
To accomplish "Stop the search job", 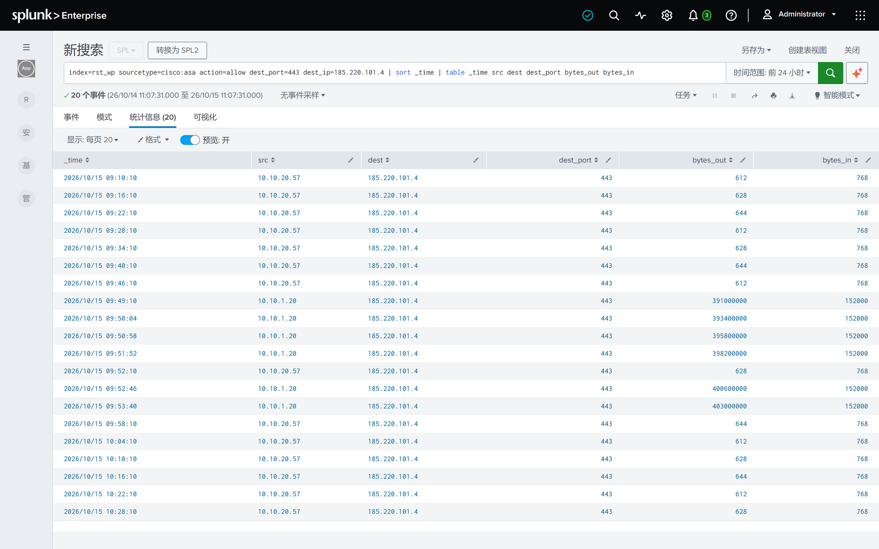I will point(733,96).
